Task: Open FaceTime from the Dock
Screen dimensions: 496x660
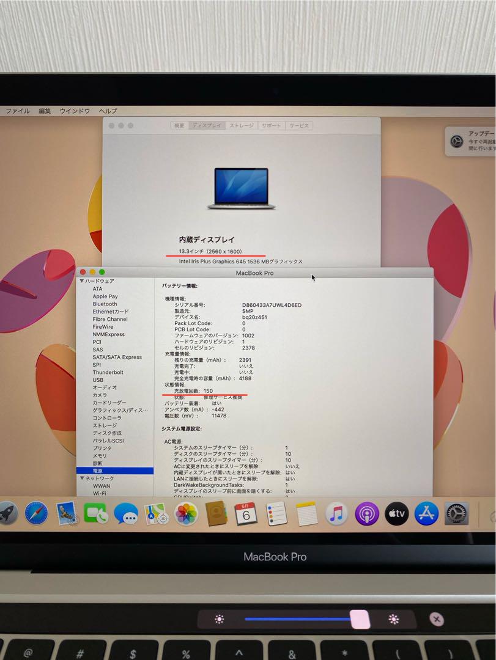Action: click(96, 513)
